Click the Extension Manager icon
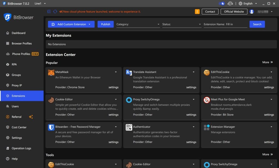Screen dimensions: 279x168 point(207,127)
